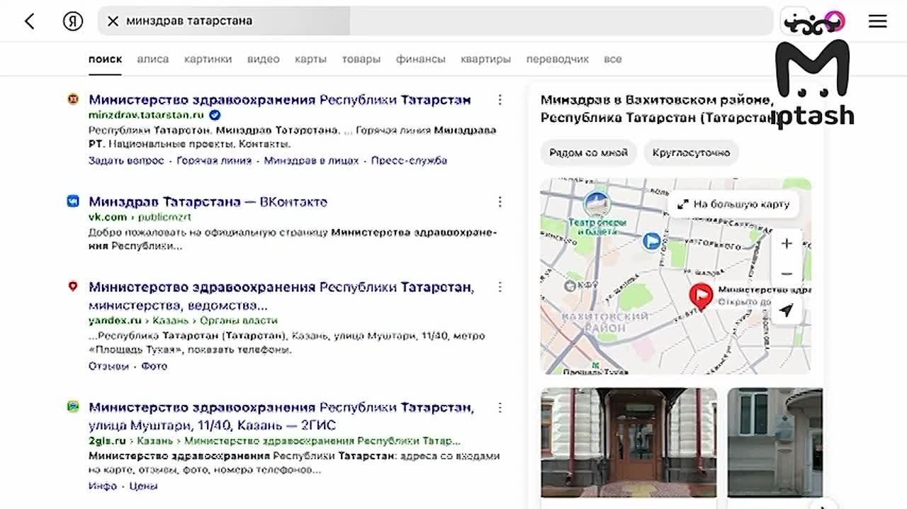
Task: Switch to the "карты" tab
Action: [310, 59]
